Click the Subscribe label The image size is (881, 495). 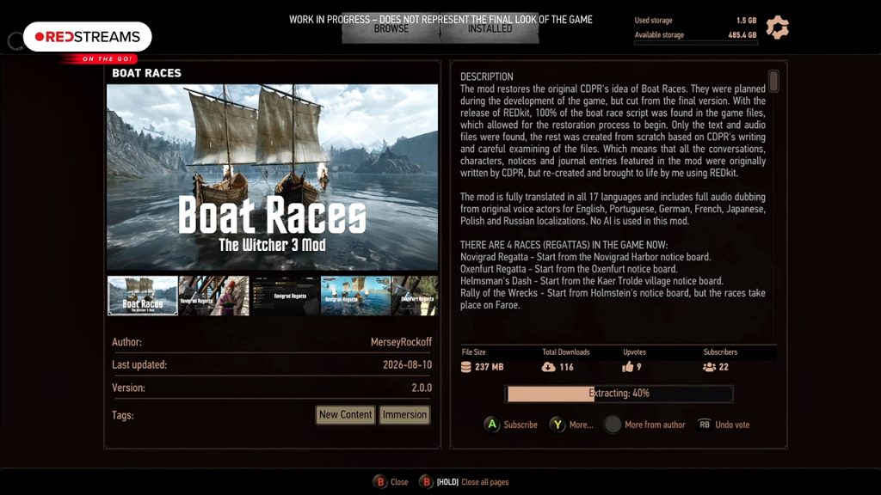[521, 425]
